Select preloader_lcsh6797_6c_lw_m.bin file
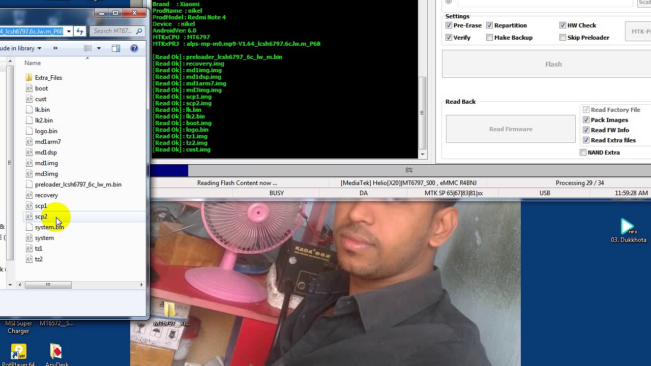The width and height of the screenshot is (651, 366). tap(78, 185)
